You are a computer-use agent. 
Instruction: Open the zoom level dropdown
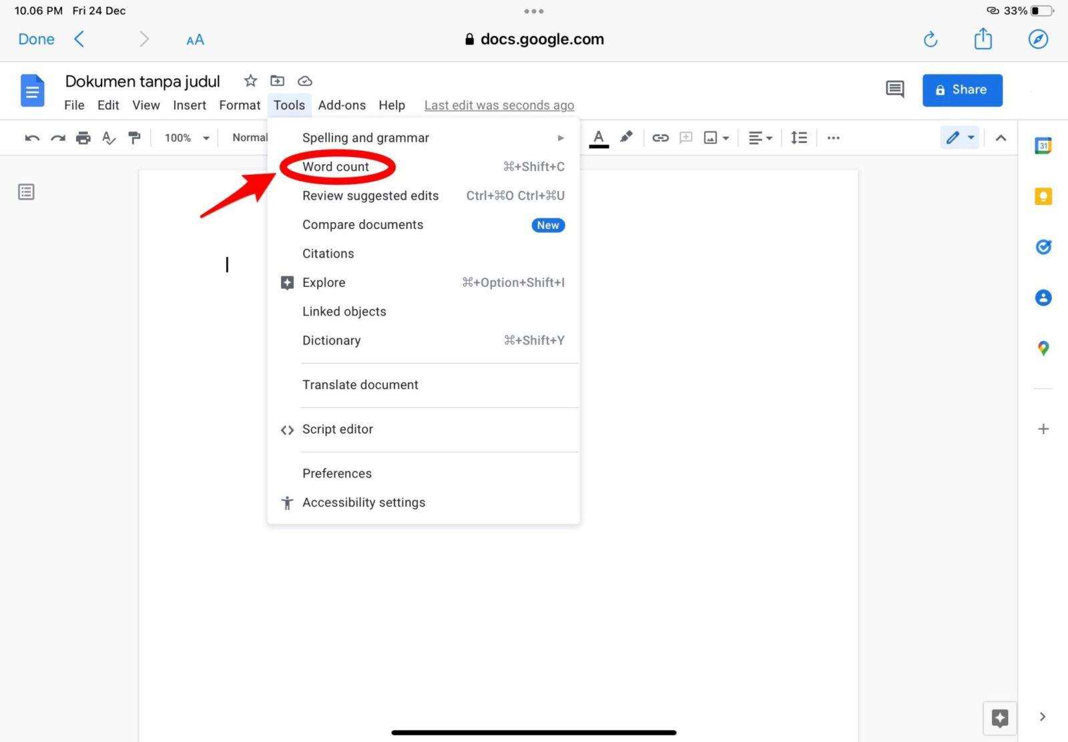185,137
